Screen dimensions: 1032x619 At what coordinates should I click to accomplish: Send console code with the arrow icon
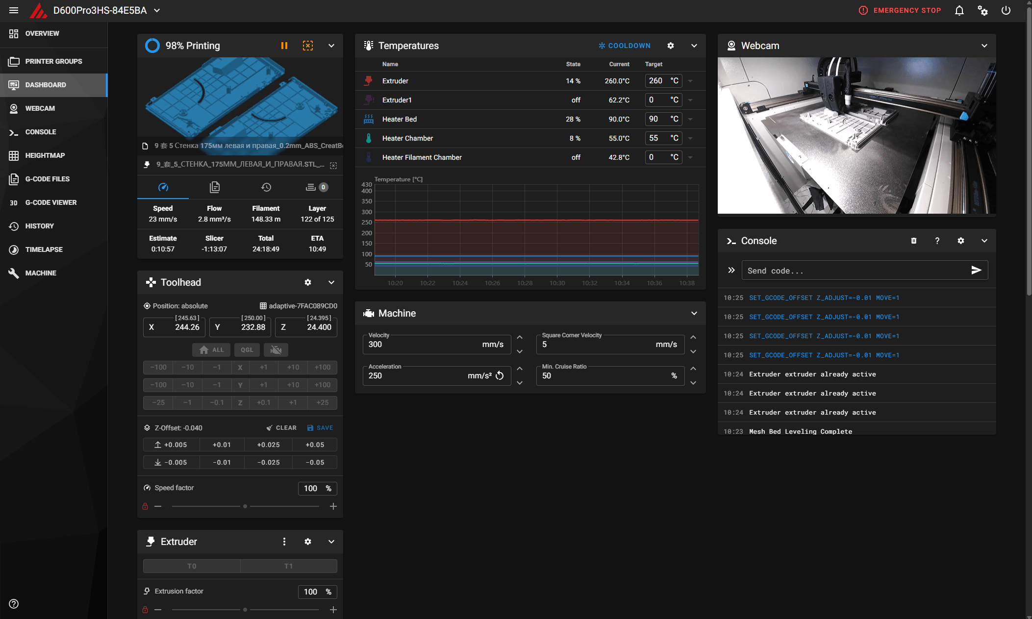976,270
